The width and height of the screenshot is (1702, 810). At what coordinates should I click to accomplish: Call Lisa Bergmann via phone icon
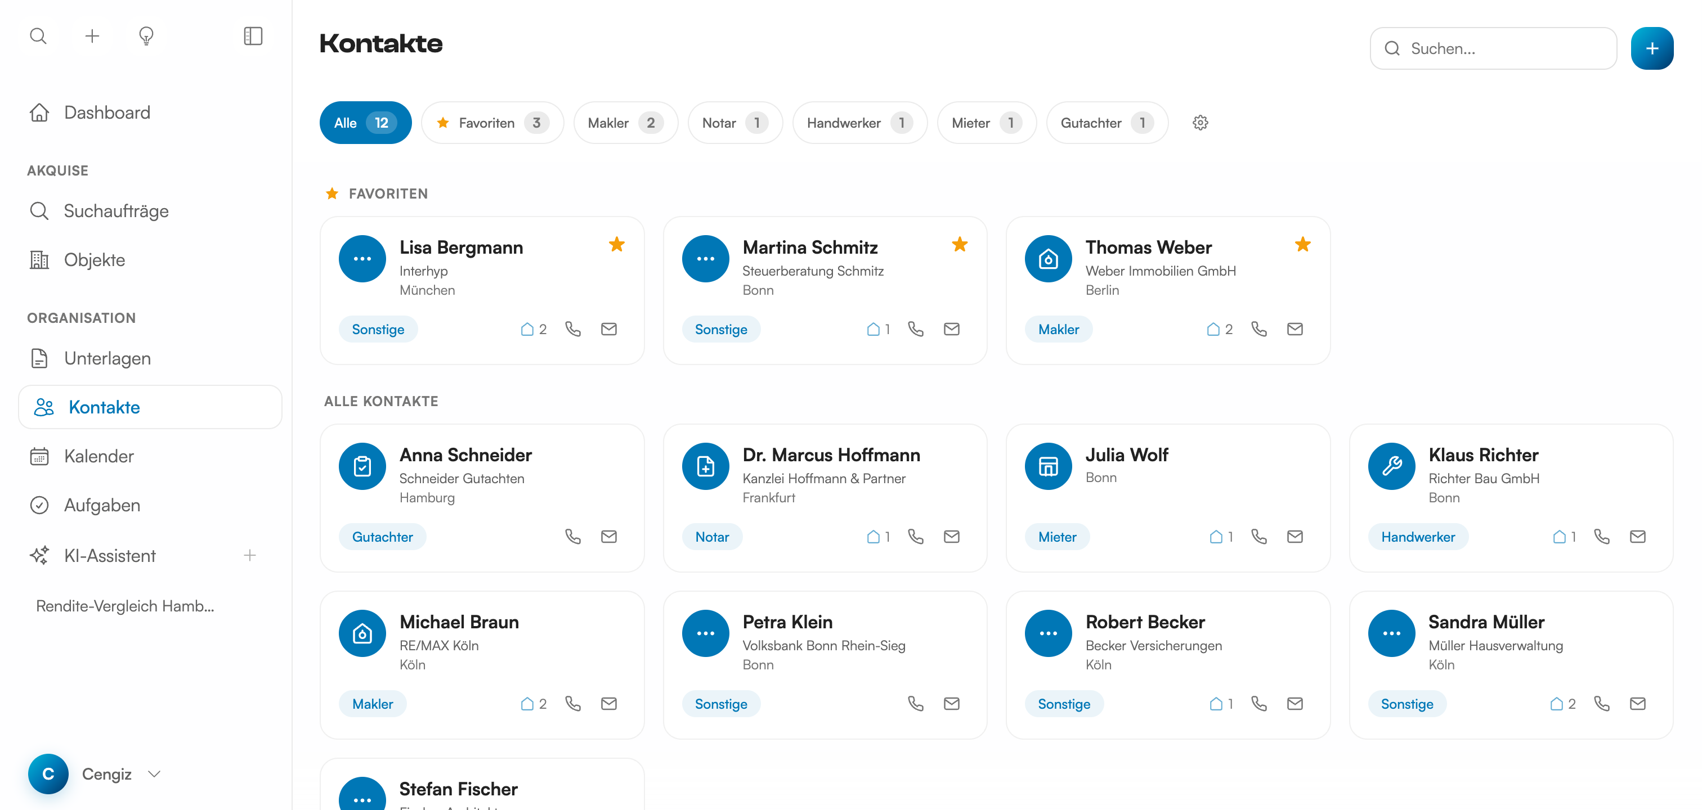coord(573,328)
